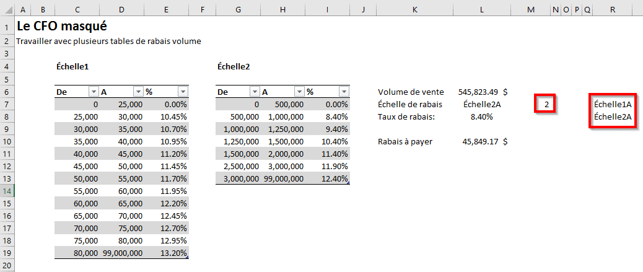Select column header K
Image resolution: width=643 pixels, height=272 pixels.
click(414, 11)
